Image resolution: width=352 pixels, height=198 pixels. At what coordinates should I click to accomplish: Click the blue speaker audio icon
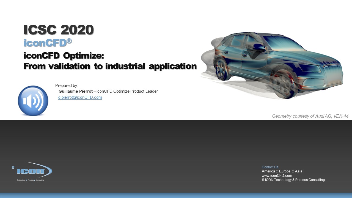[33, 101]
